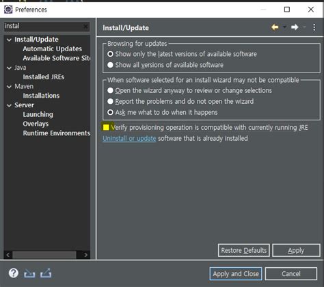Click the forward navigation arrow icon
The image size is (324, 287).
click(x=295, y=27)
